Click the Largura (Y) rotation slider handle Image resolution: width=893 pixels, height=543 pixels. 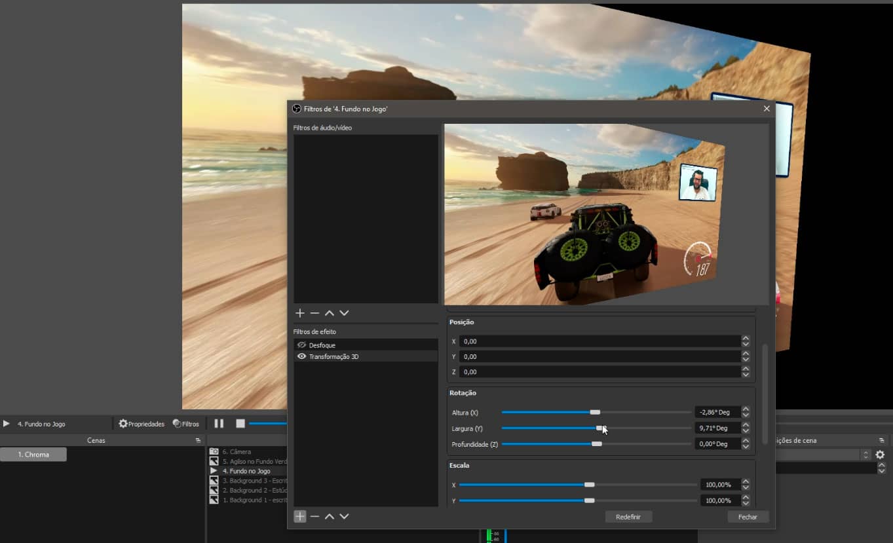pos(600,428)
